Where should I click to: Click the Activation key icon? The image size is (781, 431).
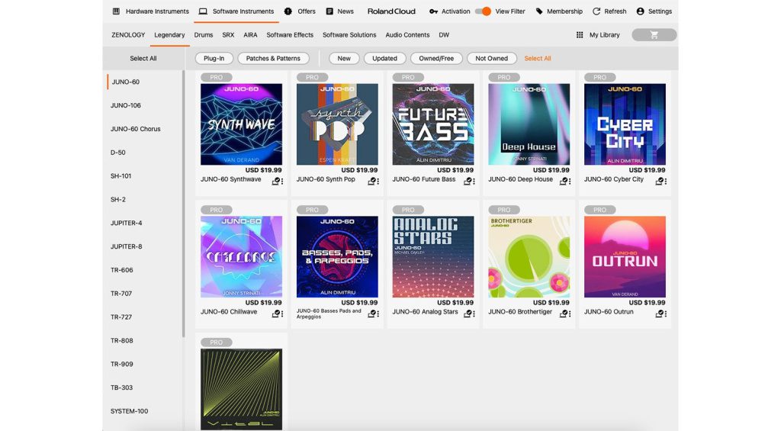coord(433,11)
